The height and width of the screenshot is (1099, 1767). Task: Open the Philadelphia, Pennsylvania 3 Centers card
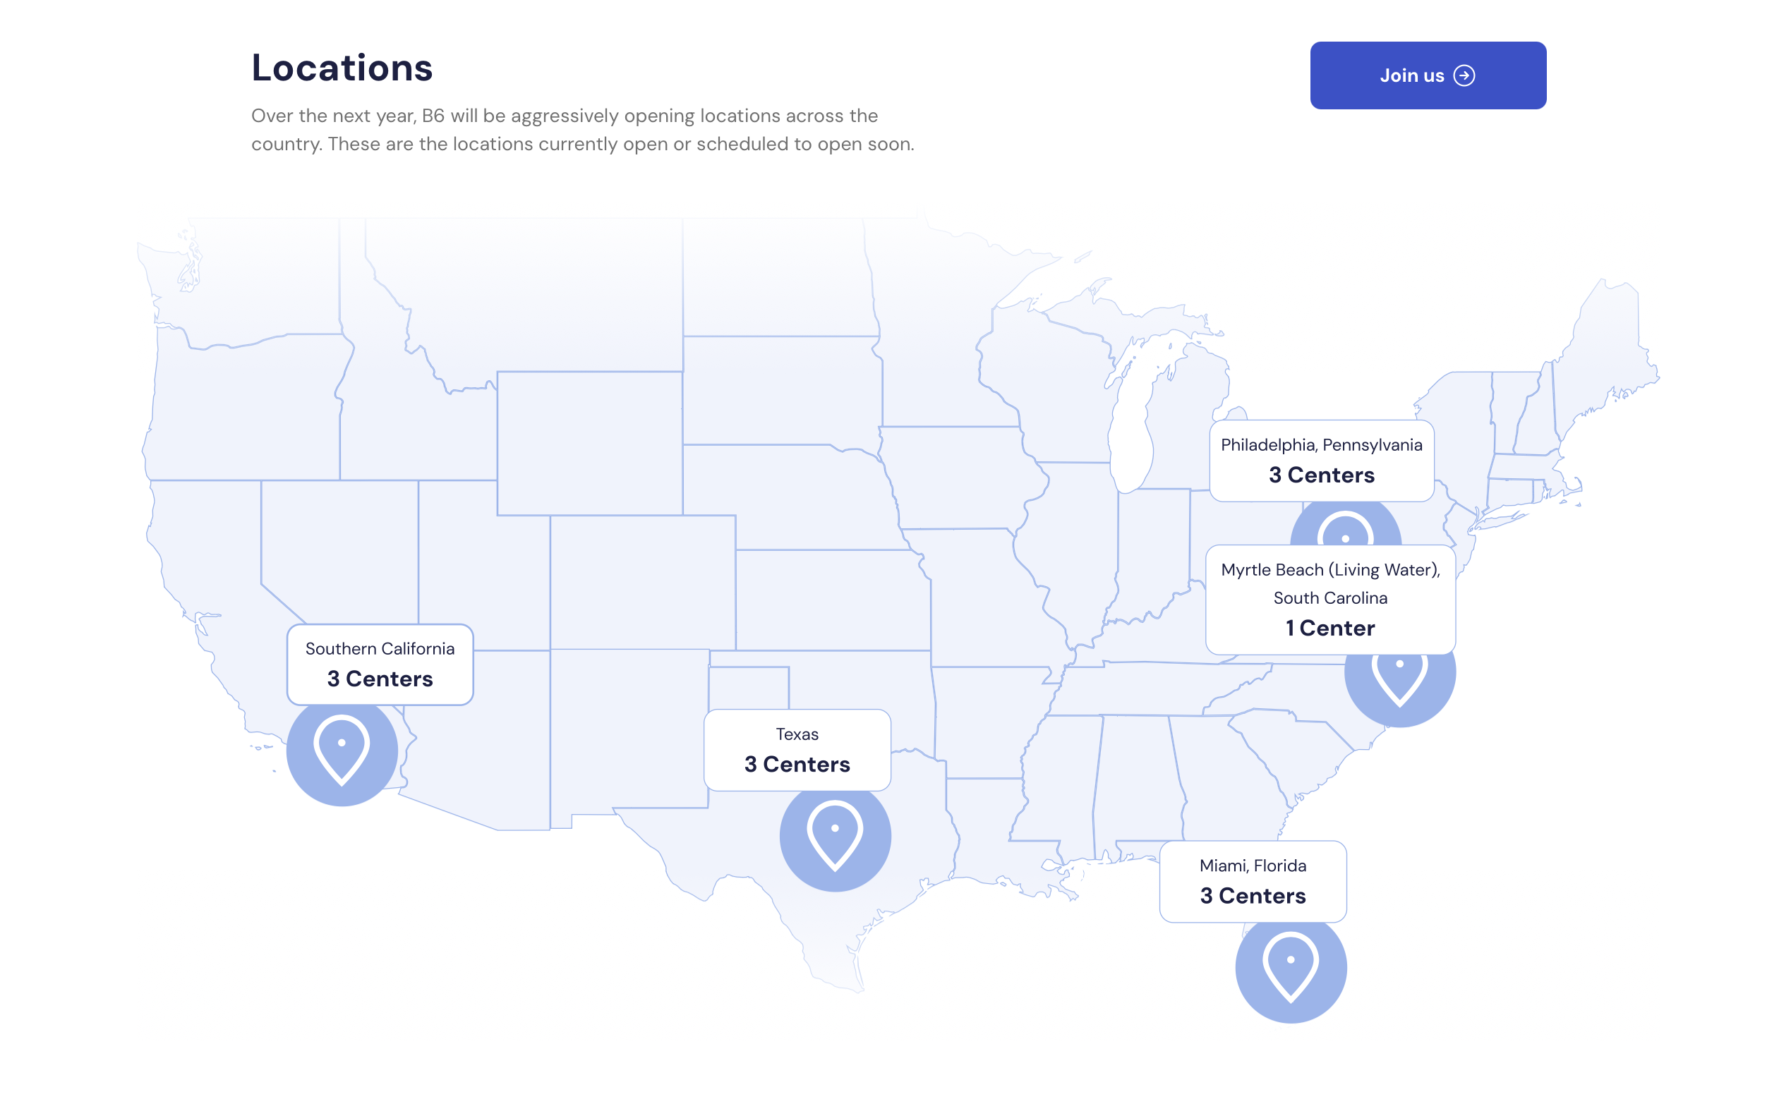pyautogui.click(x=1321, y=460)
